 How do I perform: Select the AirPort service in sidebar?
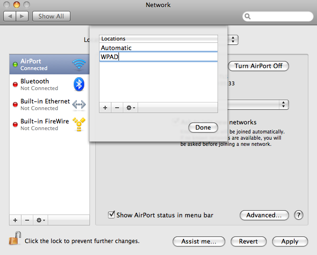50,64
